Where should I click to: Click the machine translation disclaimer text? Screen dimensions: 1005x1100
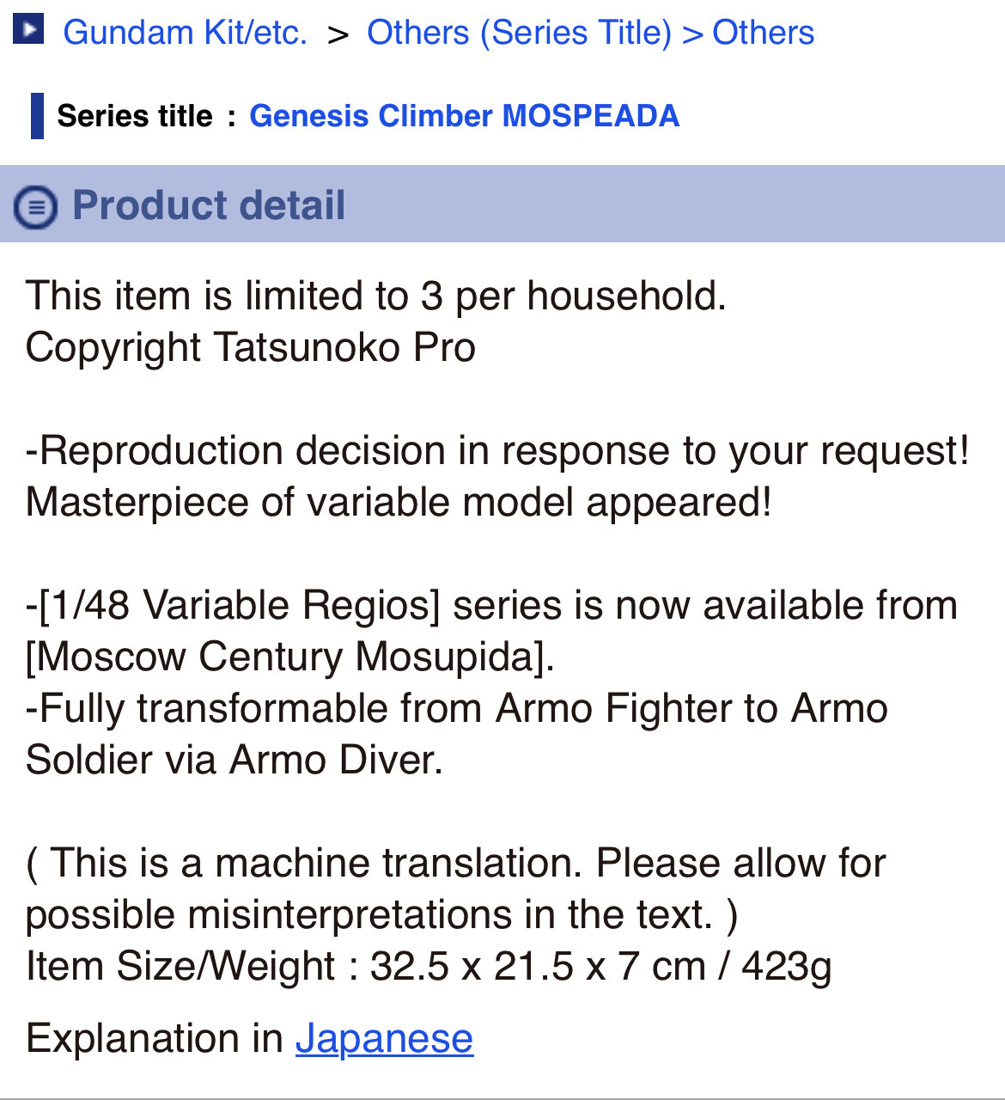455,889
